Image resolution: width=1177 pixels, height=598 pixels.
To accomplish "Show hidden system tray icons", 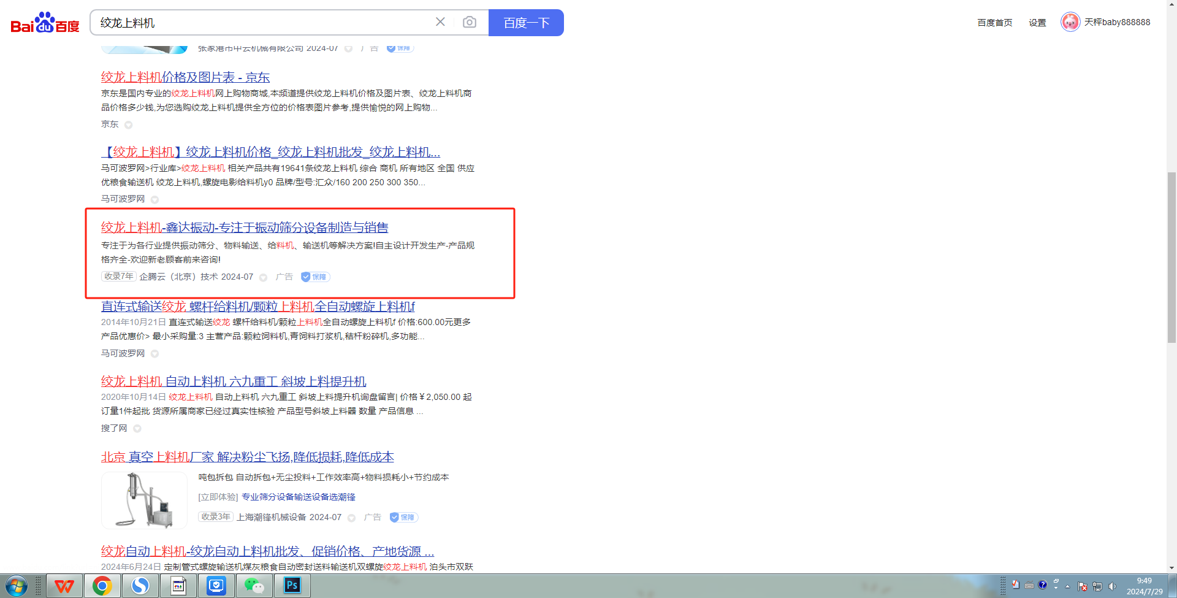I will point(1068,586).
